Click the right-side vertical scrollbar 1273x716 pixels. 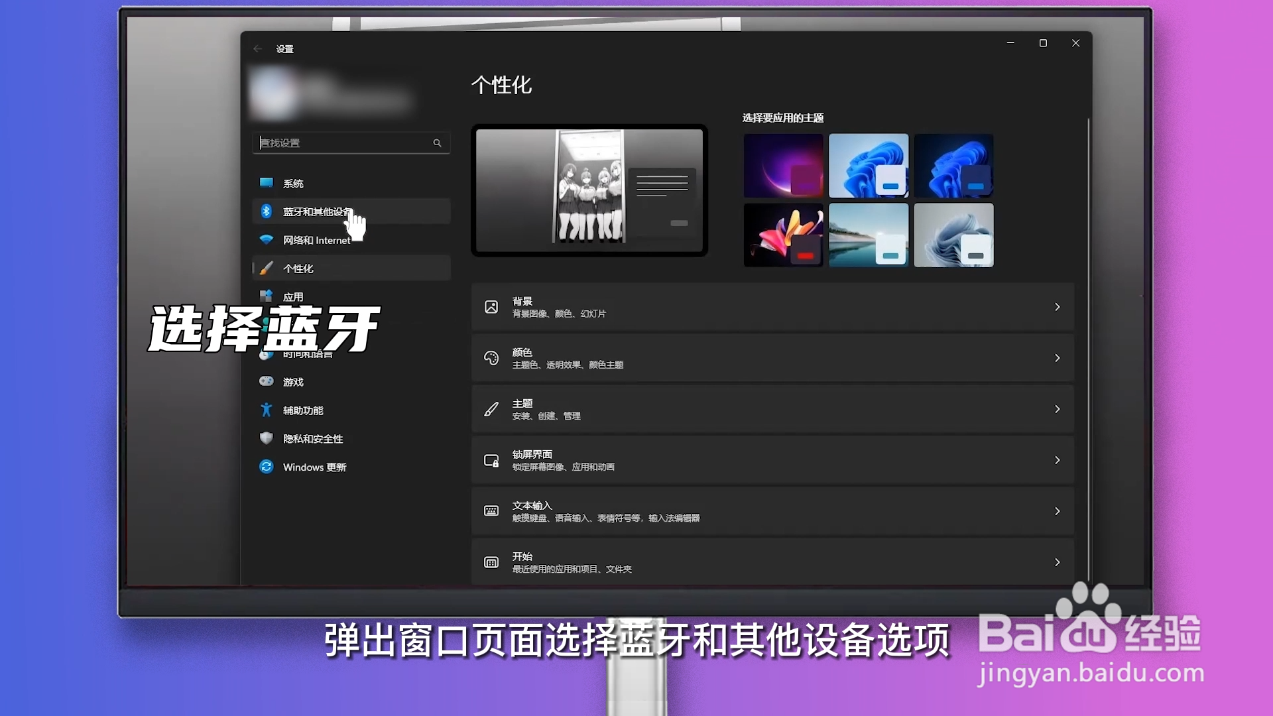1088,350
